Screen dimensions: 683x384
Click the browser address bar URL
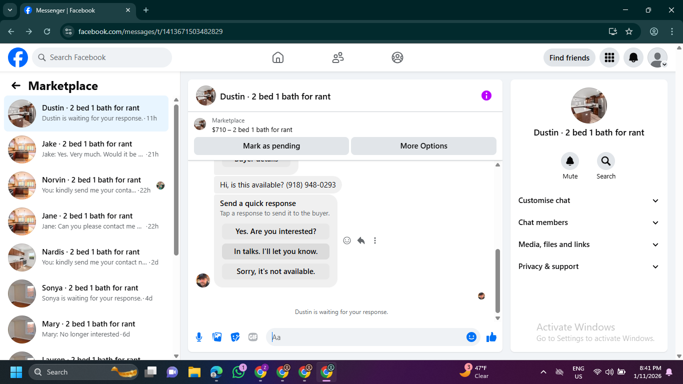coord(150,31)
